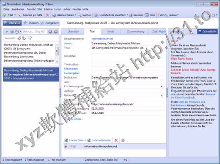220x164 pixels.
Task: Select the Titel tab
Action: pyautogui.click(x=92, y=31)
